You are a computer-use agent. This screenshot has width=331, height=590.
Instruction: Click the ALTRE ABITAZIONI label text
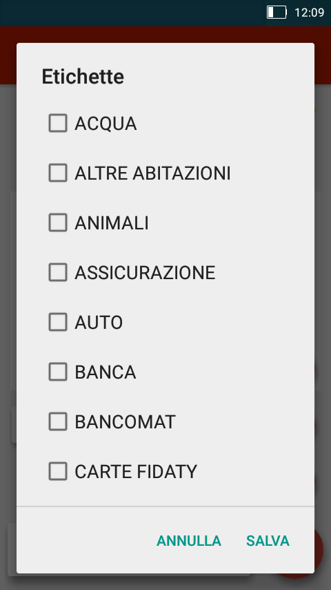click(x=152, y=173)
